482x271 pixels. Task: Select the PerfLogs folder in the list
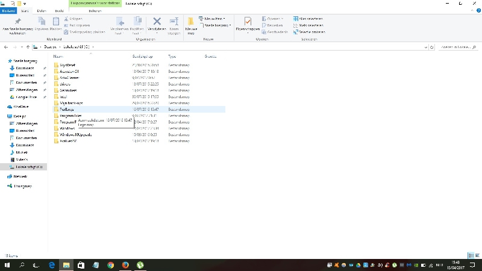pos(67,110)
